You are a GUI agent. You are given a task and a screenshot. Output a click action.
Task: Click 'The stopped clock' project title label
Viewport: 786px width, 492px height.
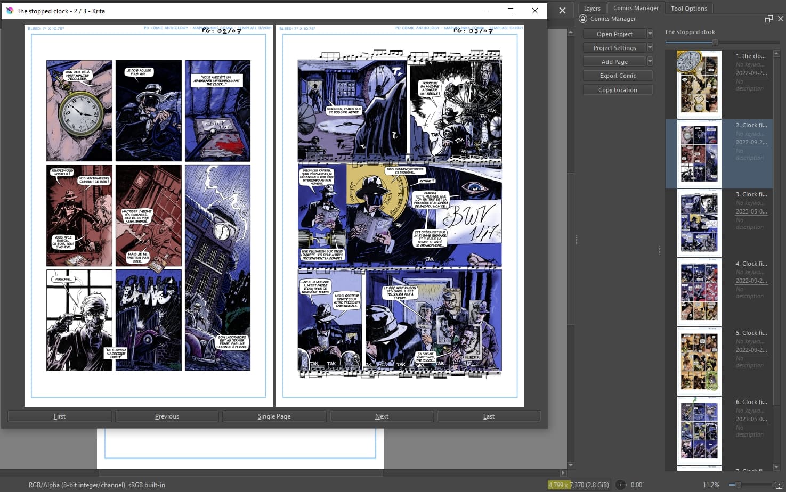click(x=690, y=32)
